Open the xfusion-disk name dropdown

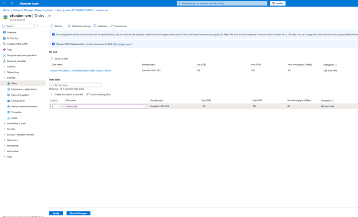[105, 106]
